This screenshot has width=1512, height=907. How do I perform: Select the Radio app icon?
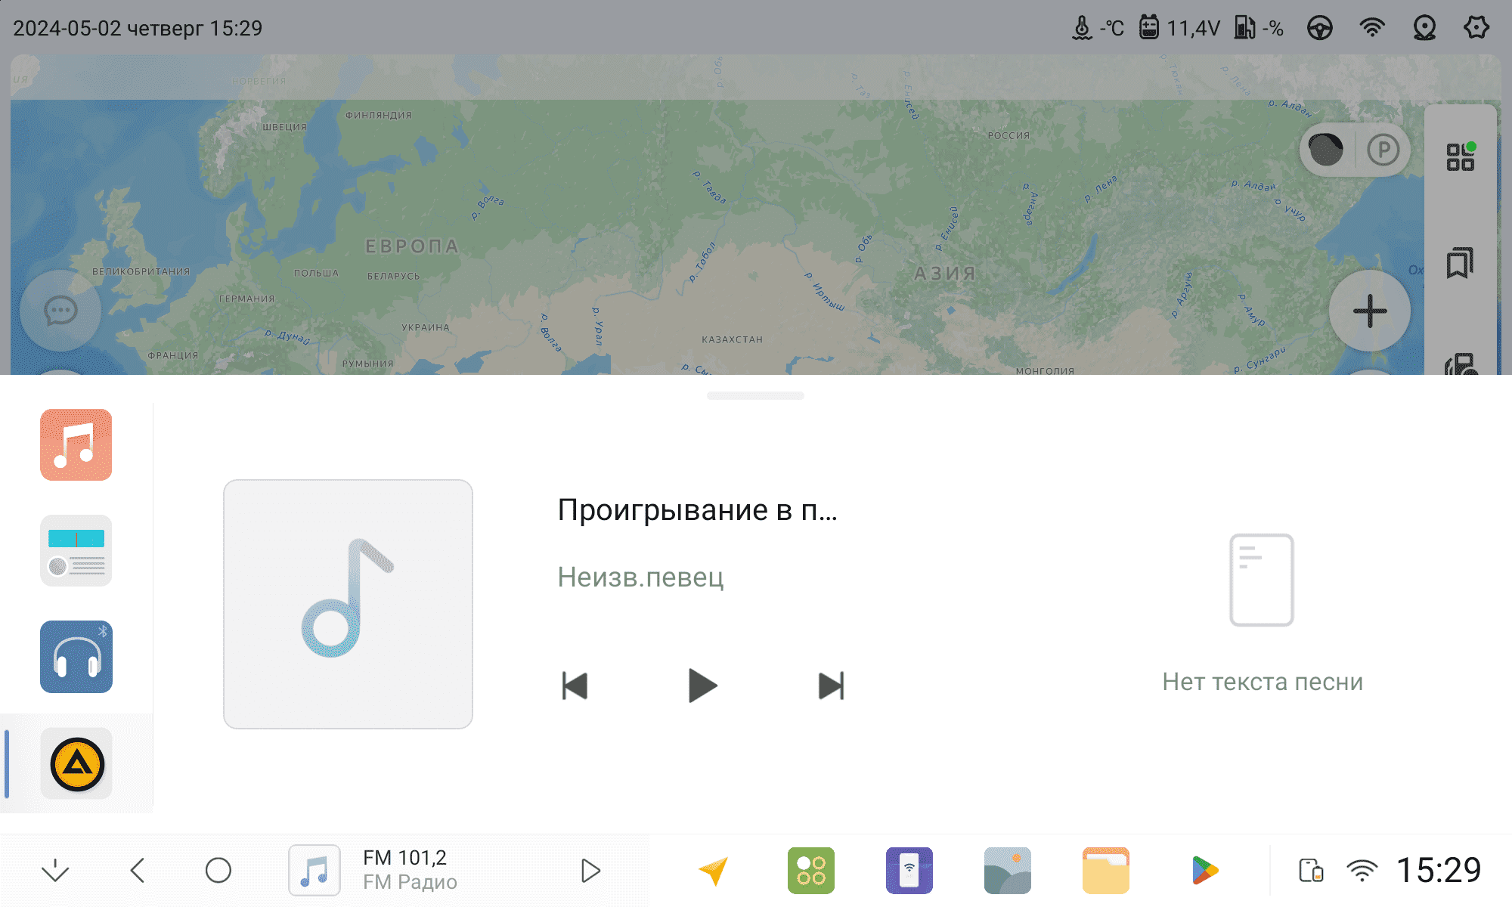(x=76, y=550)
